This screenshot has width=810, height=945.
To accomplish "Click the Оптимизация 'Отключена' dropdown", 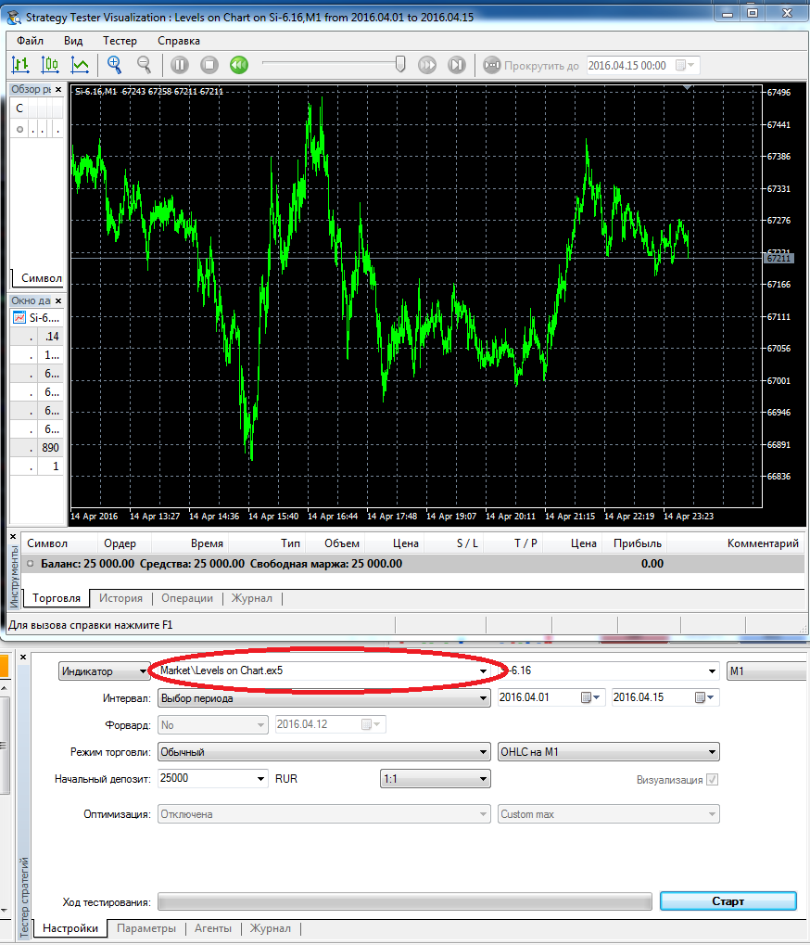I will pos(324,814).
